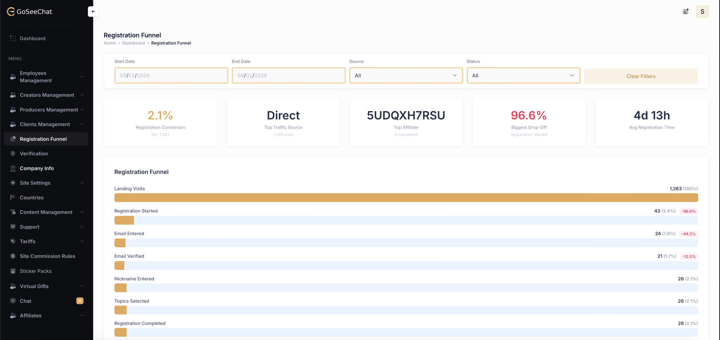Screen dimensions: 720x340
Task: Open the notifications icon in the top bar
Action: tap(685, 12)
